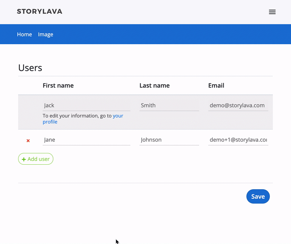291x244 pixels.
Task: Click the Jack first name field
Action: (x=86, y=105)
